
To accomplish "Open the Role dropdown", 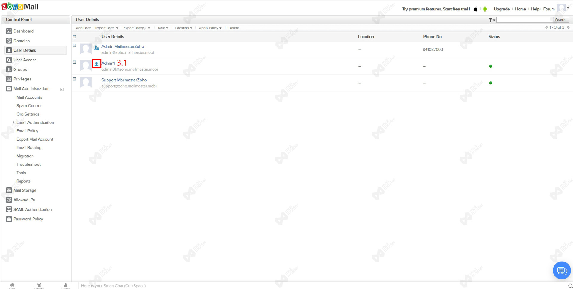I will pos(163,28).
